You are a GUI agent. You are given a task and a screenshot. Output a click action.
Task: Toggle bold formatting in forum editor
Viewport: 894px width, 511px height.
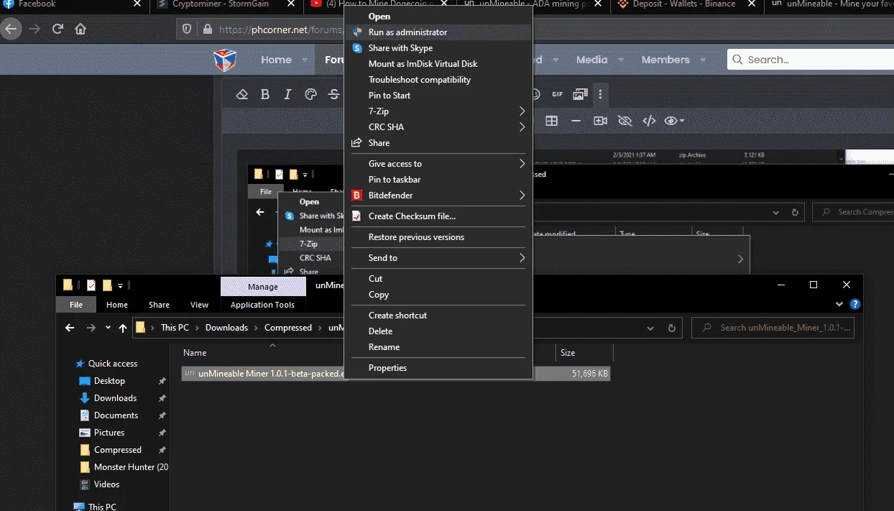[x=265, y=94]
